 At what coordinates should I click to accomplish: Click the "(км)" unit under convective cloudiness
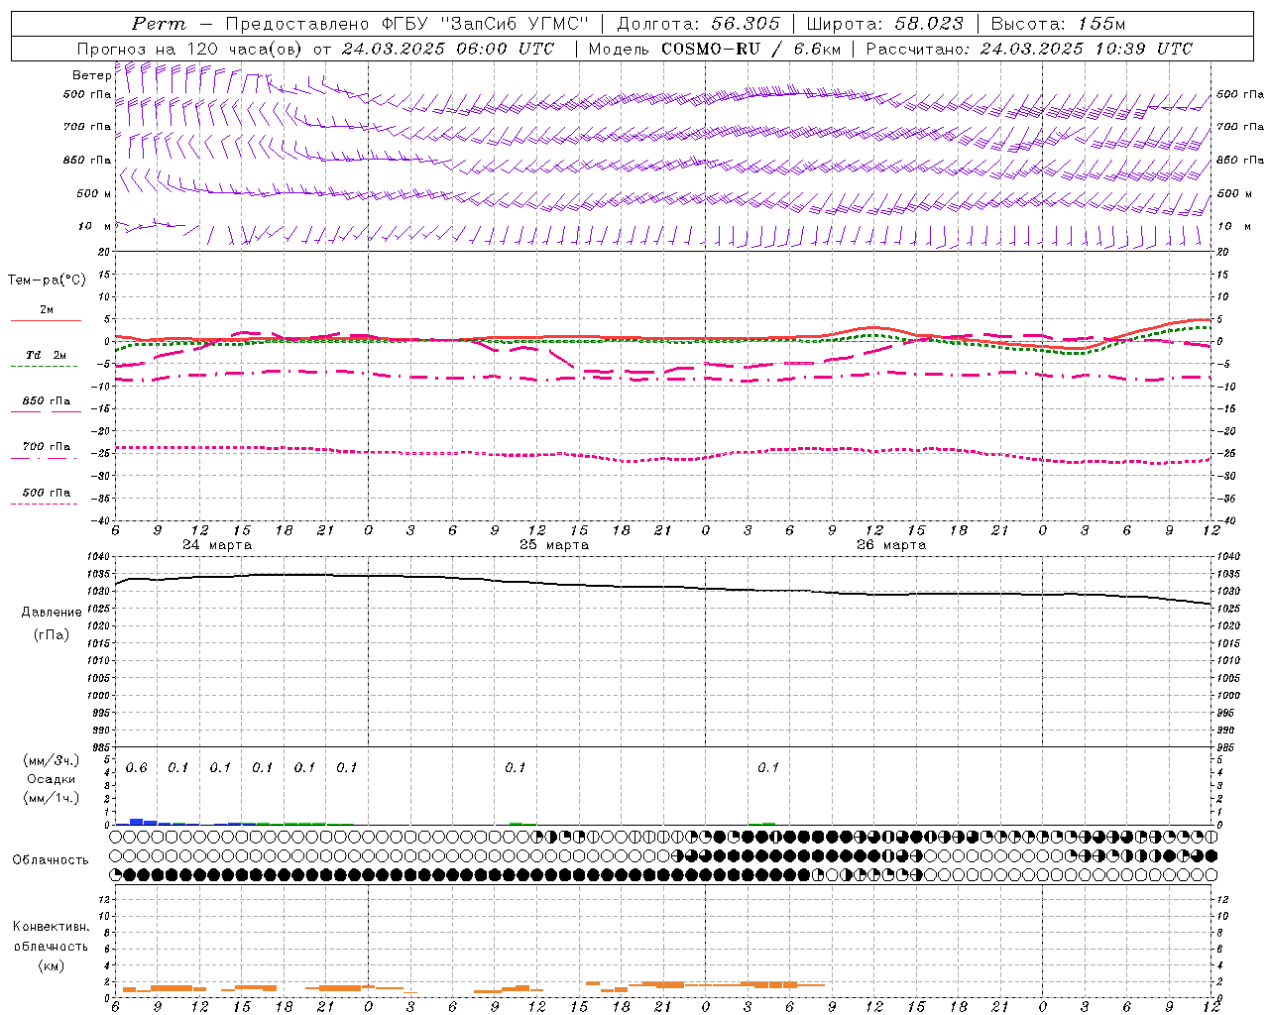point(51,964)
